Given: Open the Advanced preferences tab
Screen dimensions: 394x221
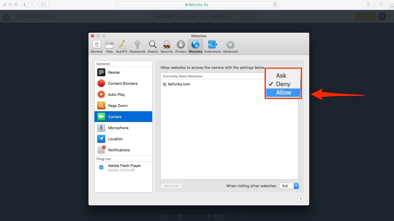Looking at the screenshot, I should pyautogui.click(x=230, y=47).
